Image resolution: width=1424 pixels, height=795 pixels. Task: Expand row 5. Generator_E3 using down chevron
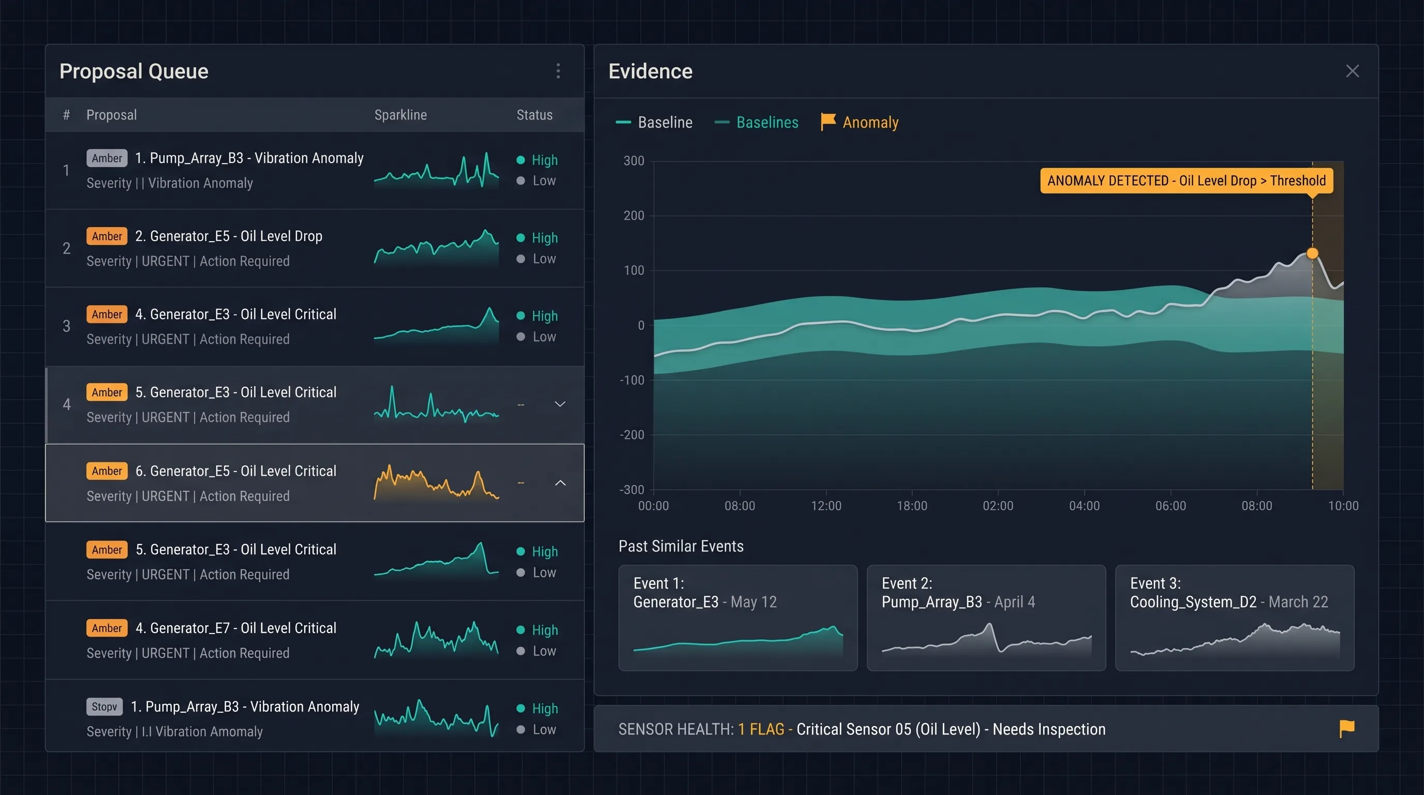560,404
